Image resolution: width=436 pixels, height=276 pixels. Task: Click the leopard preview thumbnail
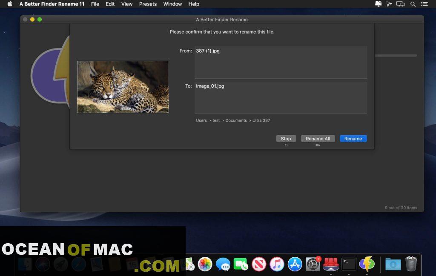(x=123, y=87)
